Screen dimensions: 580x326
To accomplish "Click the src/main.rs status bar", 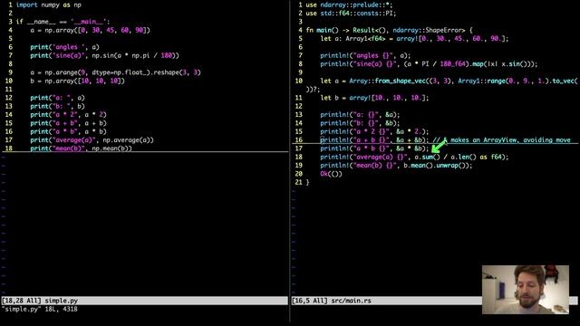I will tap(387, 301).
